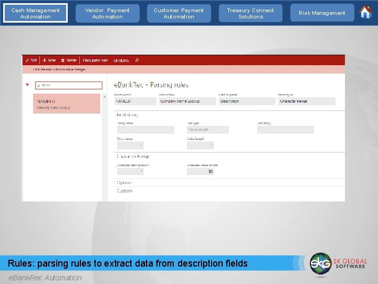
Task: Go to the Risk Management tab
Action: 322,13
